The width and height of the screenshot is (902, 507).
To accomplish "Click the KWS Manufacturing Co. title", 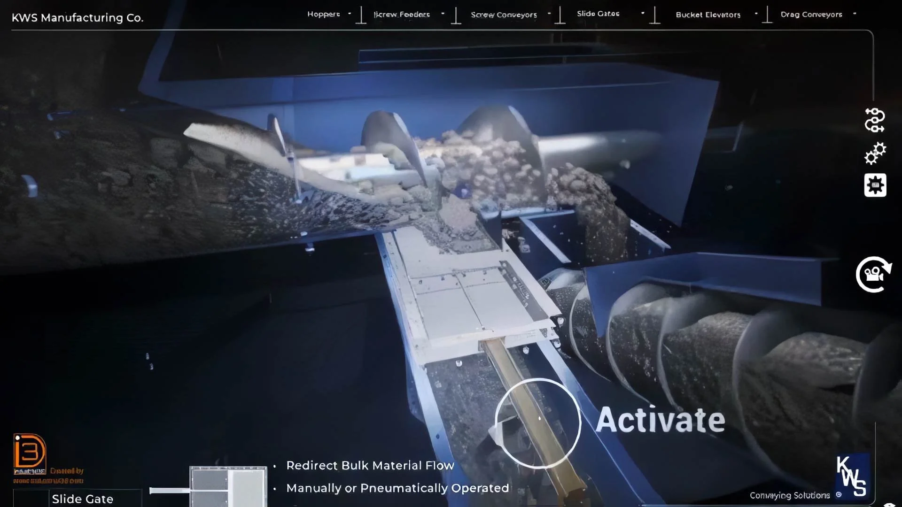I will (78, 18).
